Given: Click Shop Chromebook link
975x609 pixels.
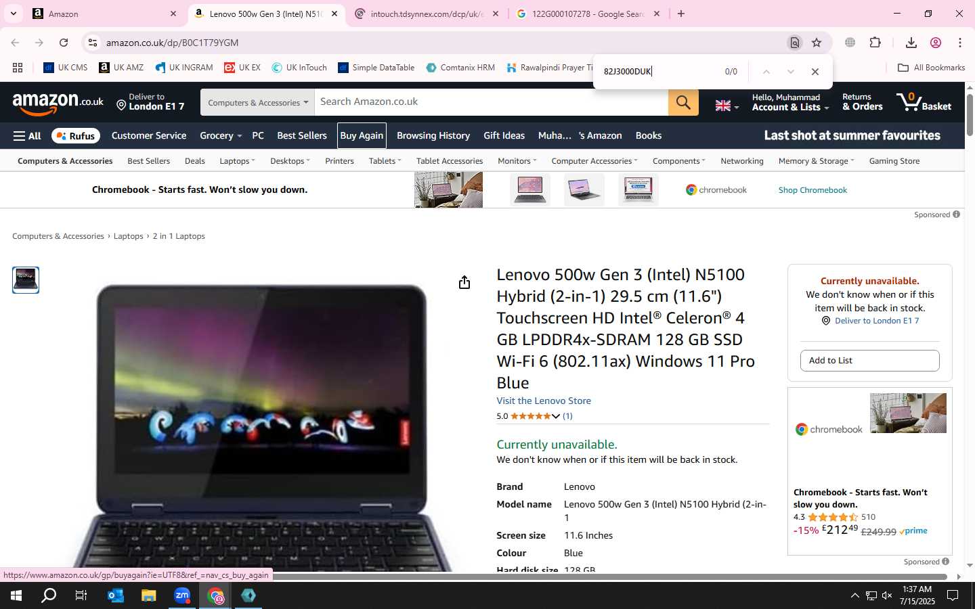Looking at the screenshot, I should [812, 190].
